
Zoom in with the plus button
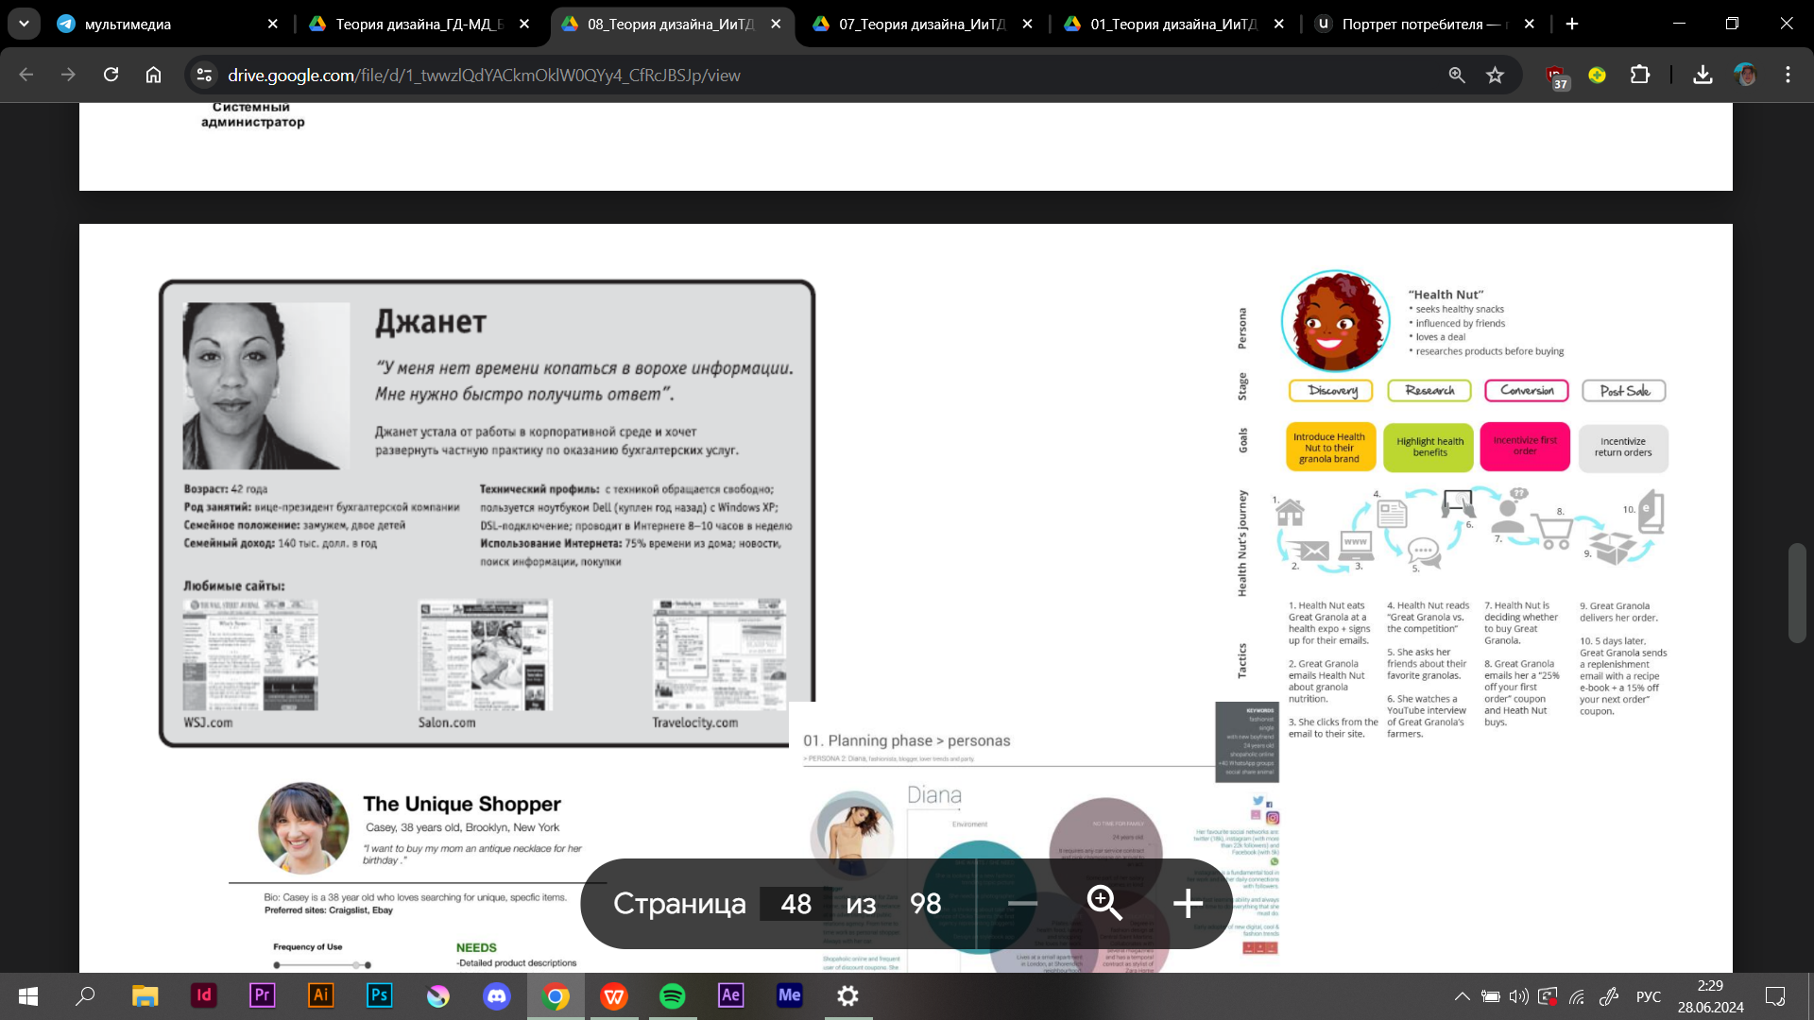click(1188, 904)
